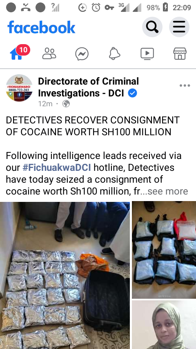
Task: Open Facebook search magnifier icon
Action: coord(152,27)
